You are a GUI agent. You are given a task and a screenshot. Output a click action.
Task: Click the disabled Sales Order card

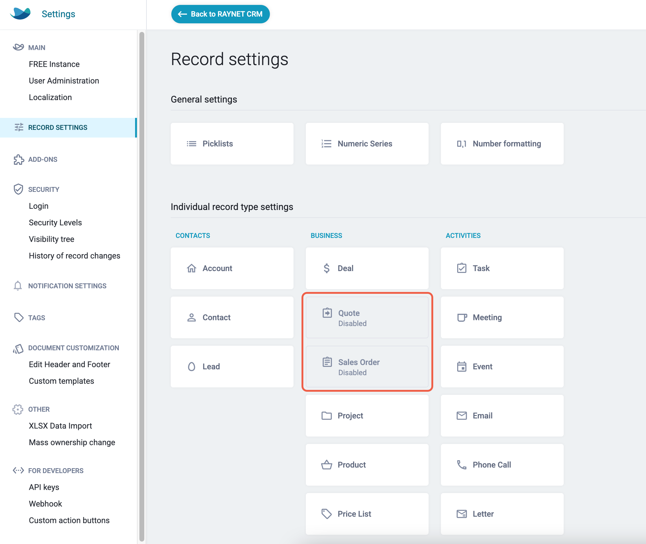click(367, 367)
